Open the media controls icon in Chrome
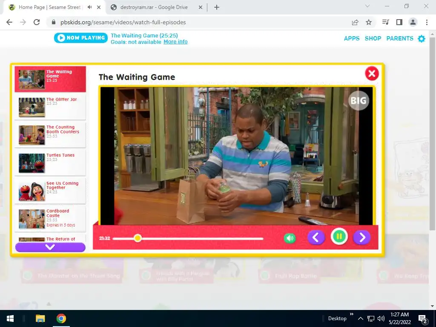This screenshot has width=436, height=327. tap(385, 22)
